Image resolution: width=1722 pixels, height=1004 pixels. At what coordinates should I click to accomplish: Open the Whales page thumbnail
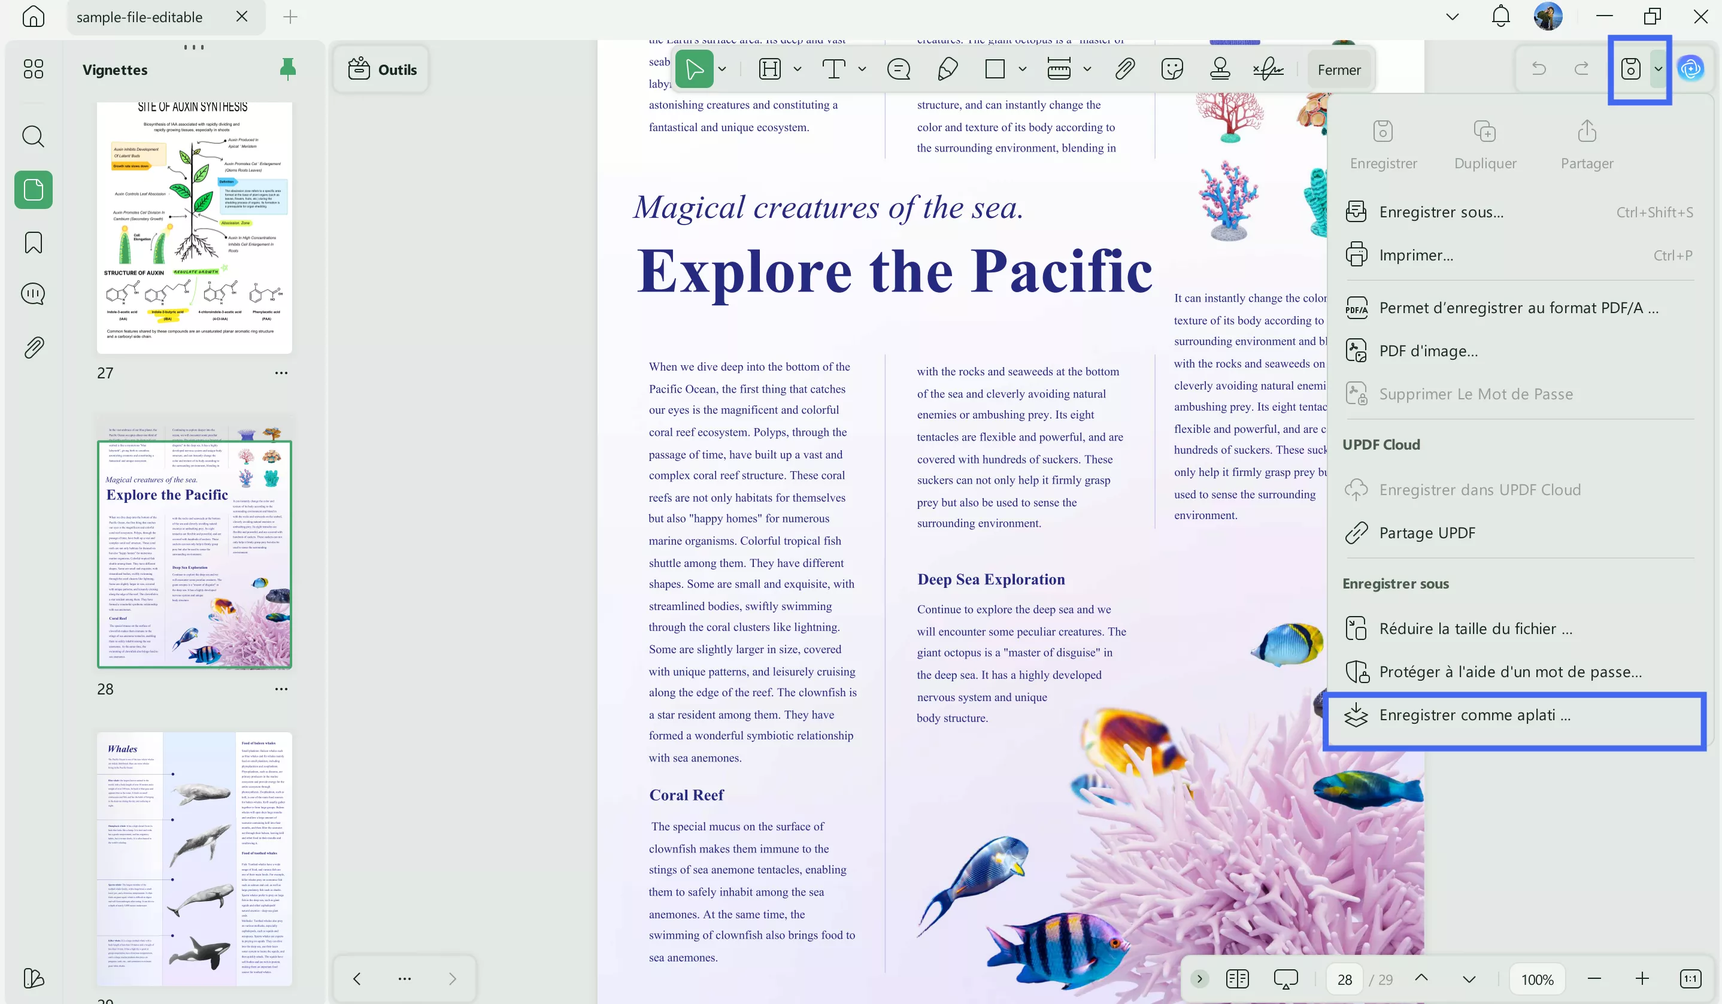194,859
